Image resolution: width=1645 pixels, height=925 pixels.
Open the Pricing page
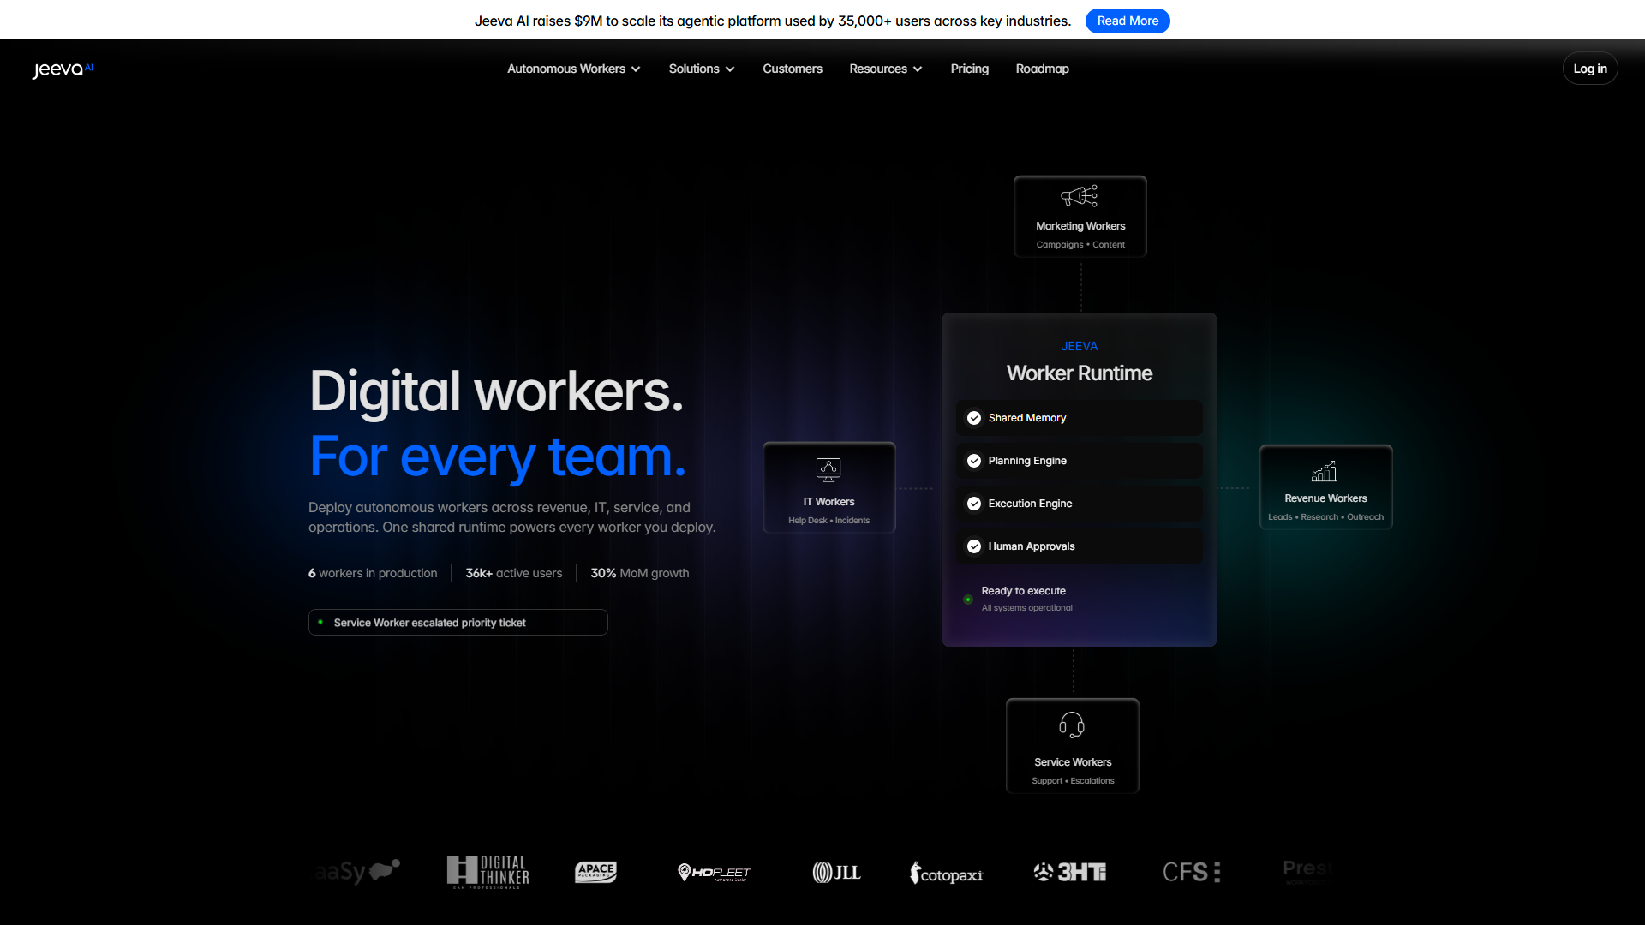(x=969, y=69)
